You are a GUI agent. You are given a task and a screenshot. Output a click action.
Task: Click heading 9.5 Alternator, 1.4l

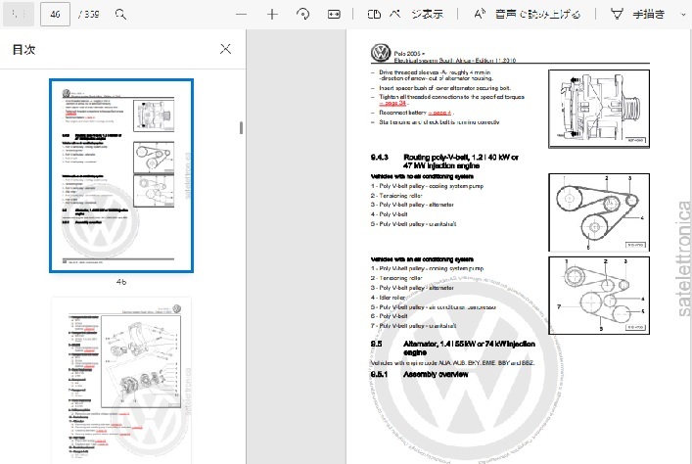[x=453, y=348]
